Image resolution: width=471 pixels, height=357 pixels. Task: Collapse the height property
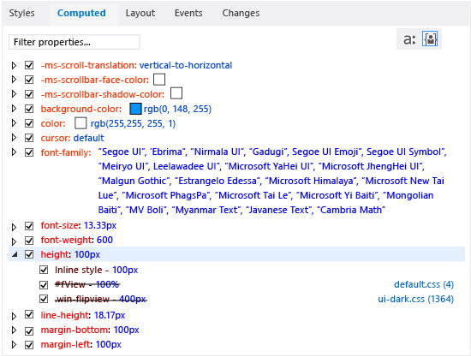[x=15, y=254]
